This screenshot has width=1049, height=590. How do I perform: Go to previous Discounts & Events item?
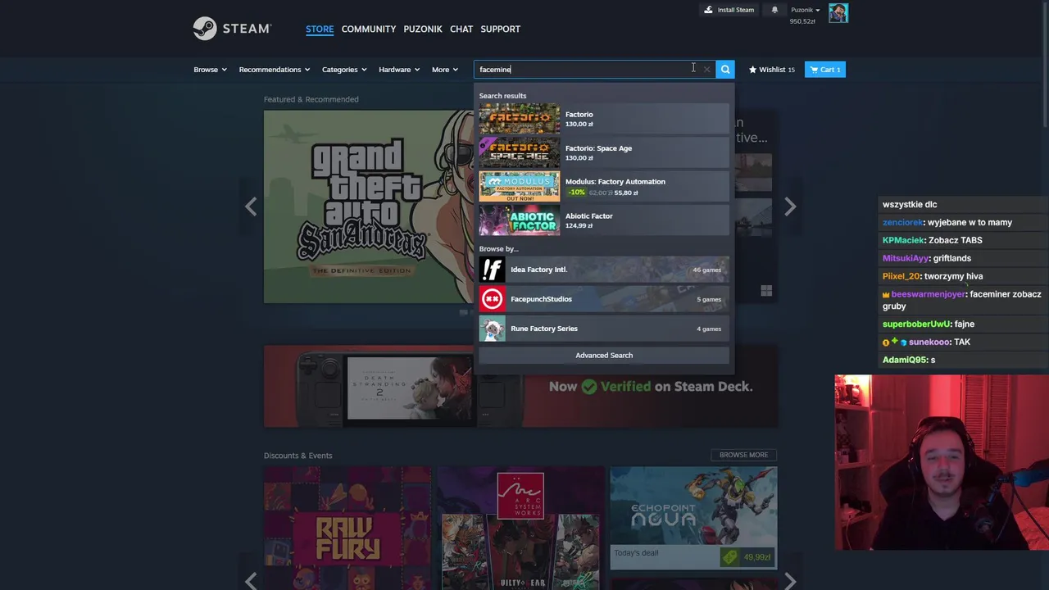click(251, 581)
